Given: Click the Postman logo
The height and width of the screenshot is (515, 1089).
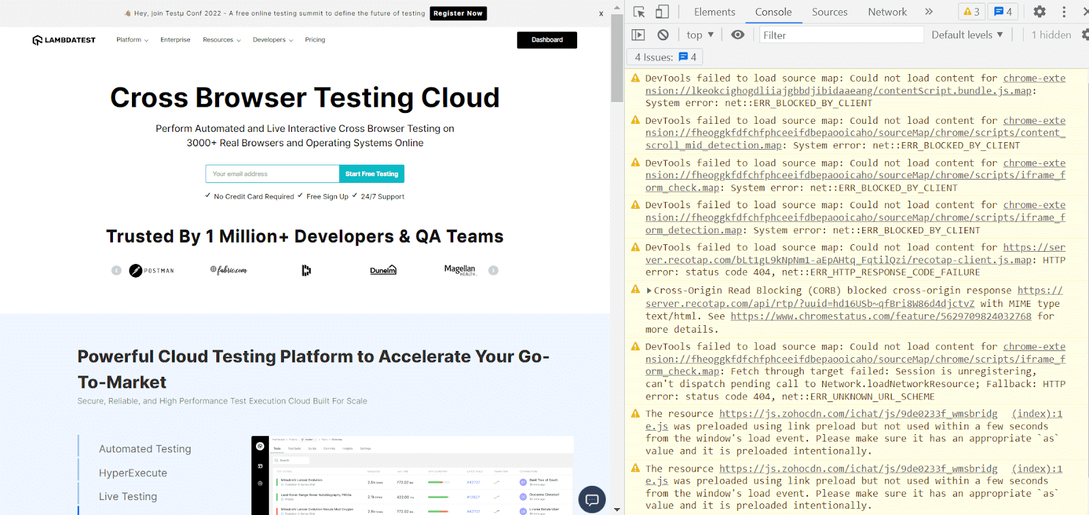Looking at the screenshot, I should [x=152, y=270].
